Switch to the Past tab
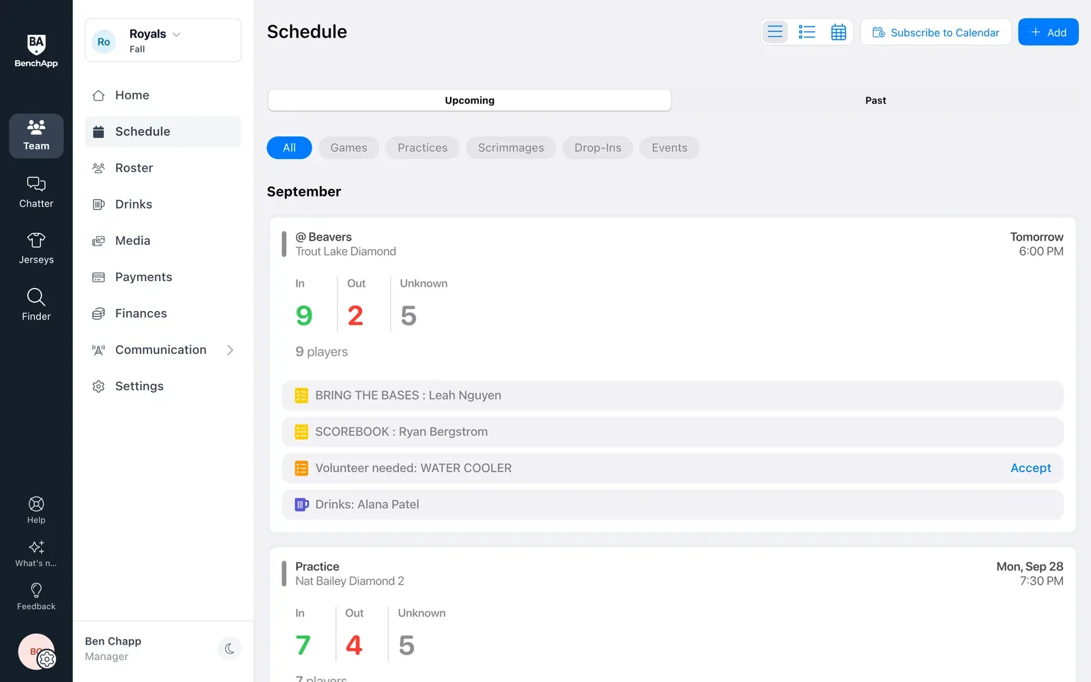Screen dimensions: 1091x682 [x=876, y=100]
